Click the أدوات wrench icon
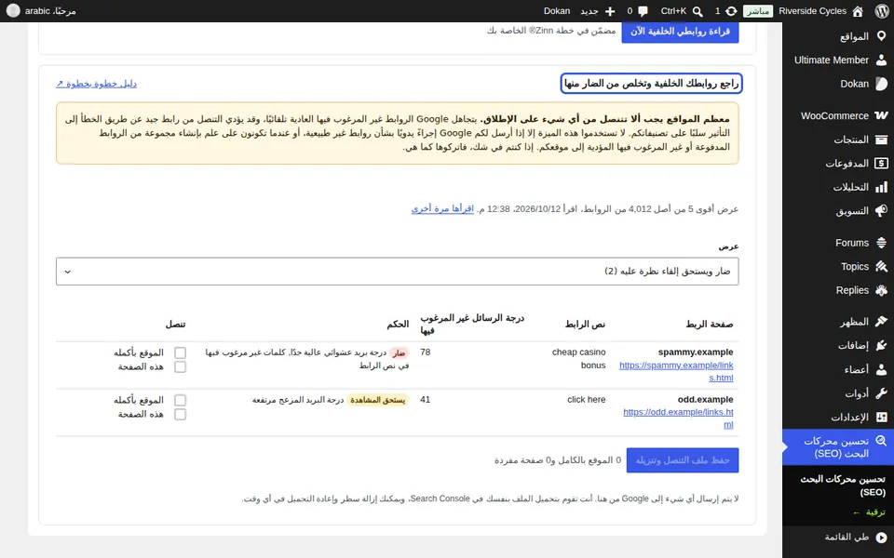Image resolution: width=894 pixels, height=558 pixels. tap(881, 393)
